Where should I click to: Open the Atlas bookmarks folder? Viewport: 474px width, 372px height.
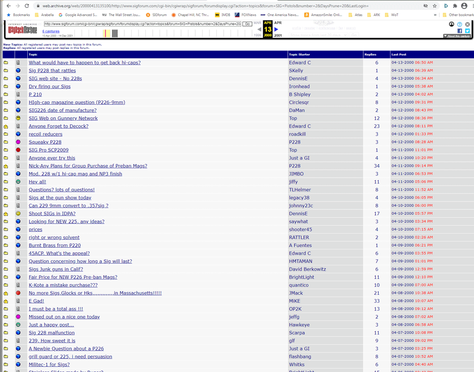[x=355, y=15]
